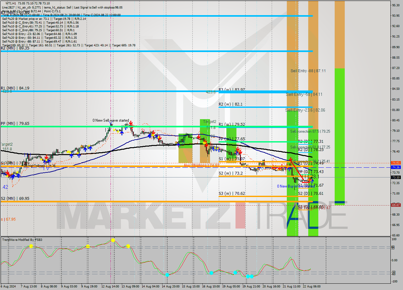Click the 95.30 price scale value

click(396, 5)
